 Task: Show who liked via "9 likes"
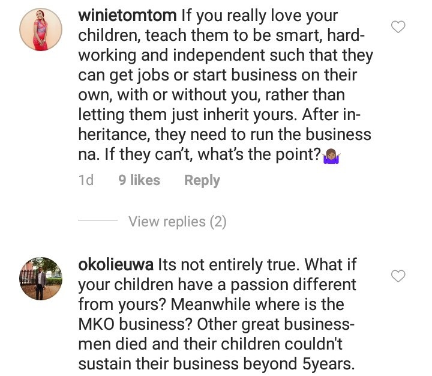[139, 180]
